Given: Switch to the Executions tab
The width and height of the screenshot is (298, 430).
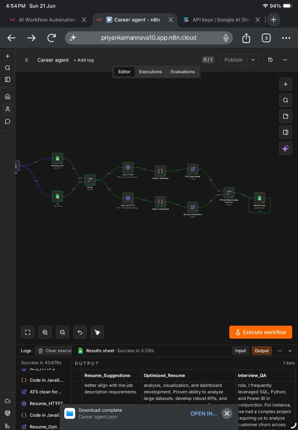Looking at the screenshot, I should point(151,71).
